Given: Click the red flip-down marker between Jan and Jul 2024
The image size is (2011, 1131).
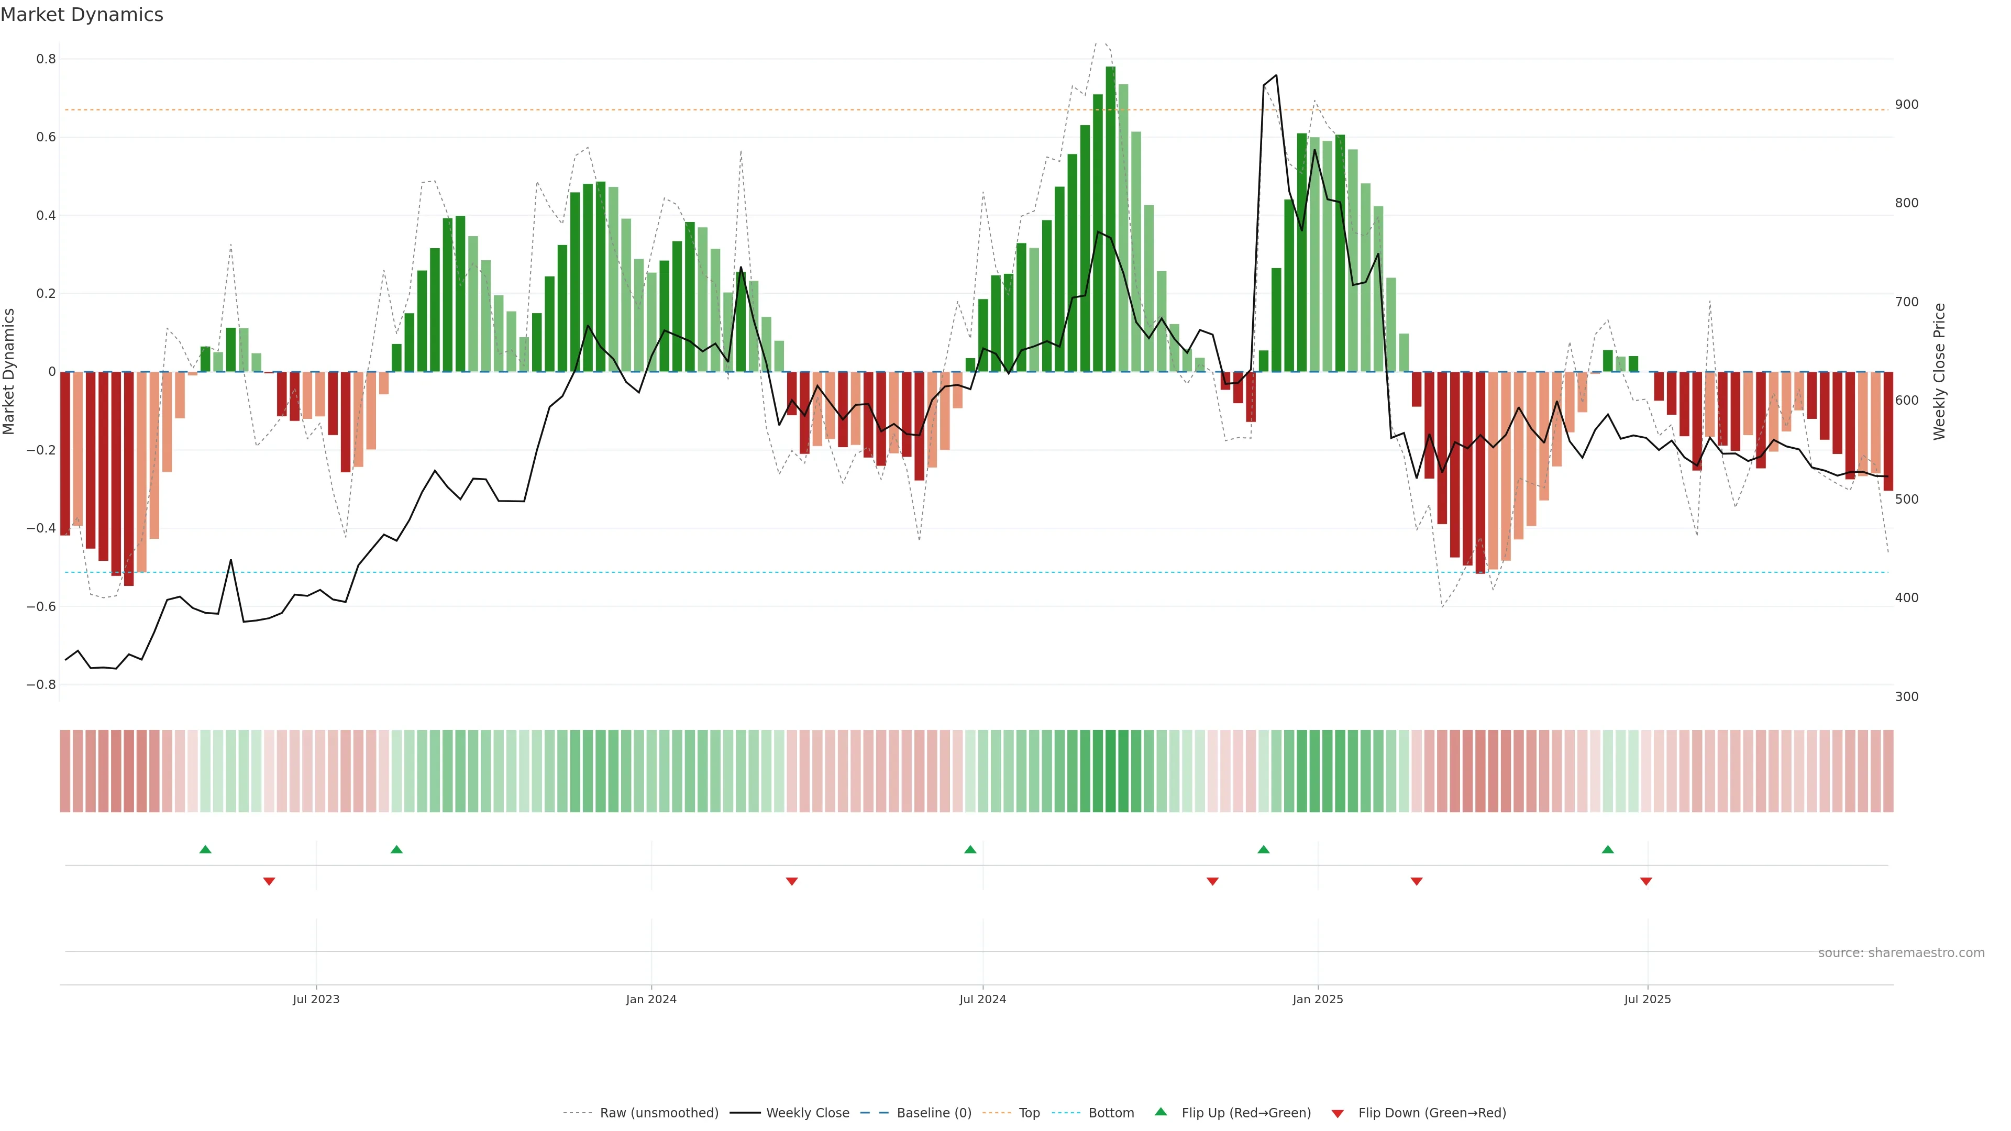Looking at the screenshot, I should pos(792,881).
